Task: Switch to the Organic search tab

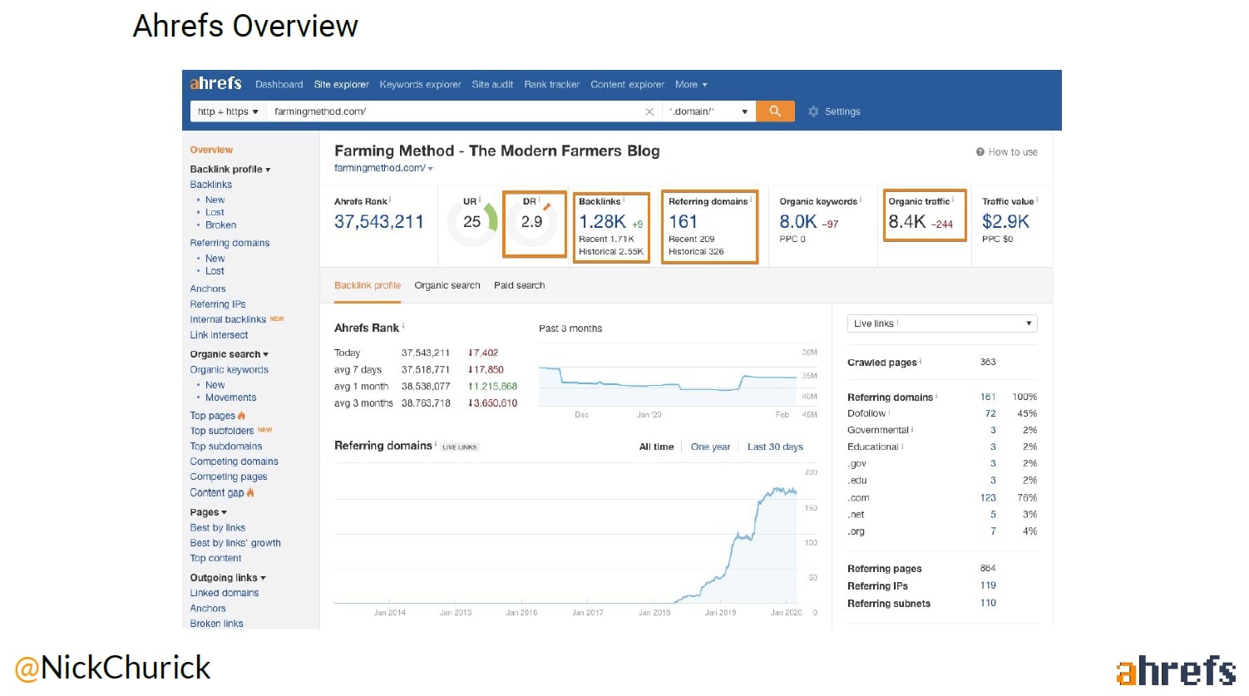Action: [x=447, y=285]
